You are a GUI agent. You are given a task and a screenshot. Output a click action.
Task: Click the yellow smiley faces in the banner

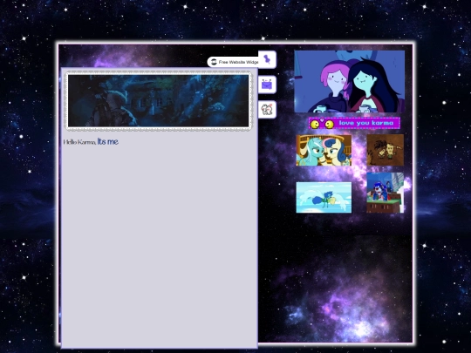322,124
